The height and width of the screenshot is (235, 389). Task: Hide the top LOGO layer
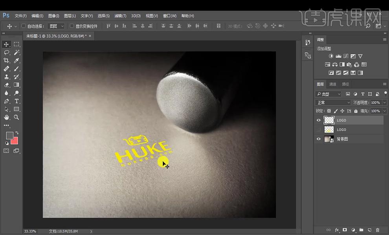point(319,120)
